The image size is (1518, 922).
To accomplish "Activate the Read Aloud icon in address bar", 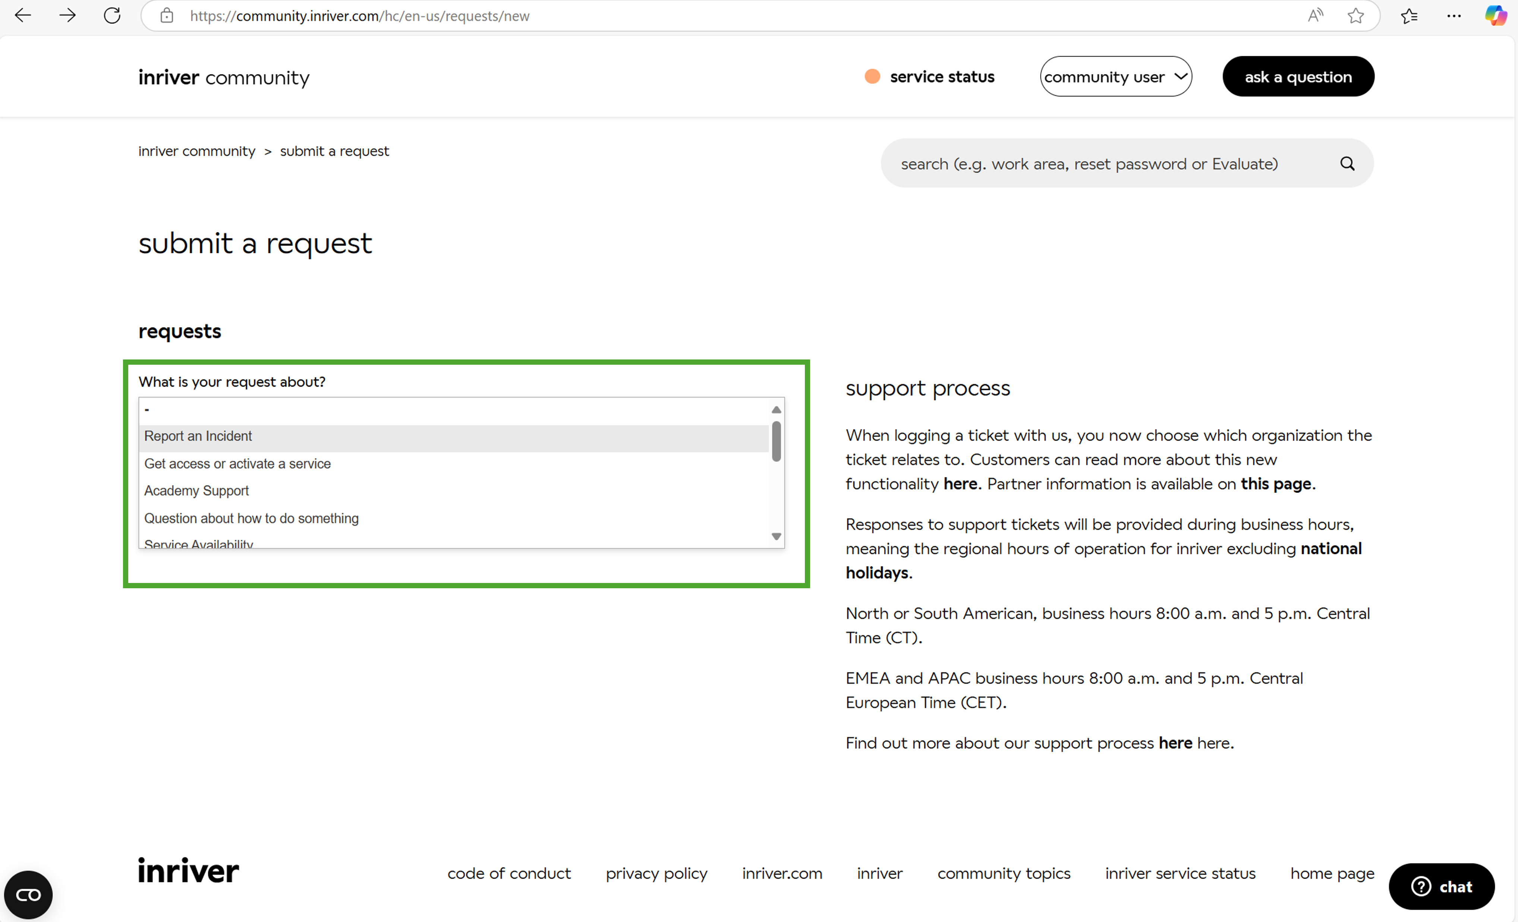I will point(1315,16).
